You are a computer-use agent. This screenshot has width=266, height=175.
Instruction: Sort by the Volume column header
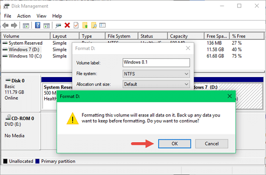click(26, 36)
